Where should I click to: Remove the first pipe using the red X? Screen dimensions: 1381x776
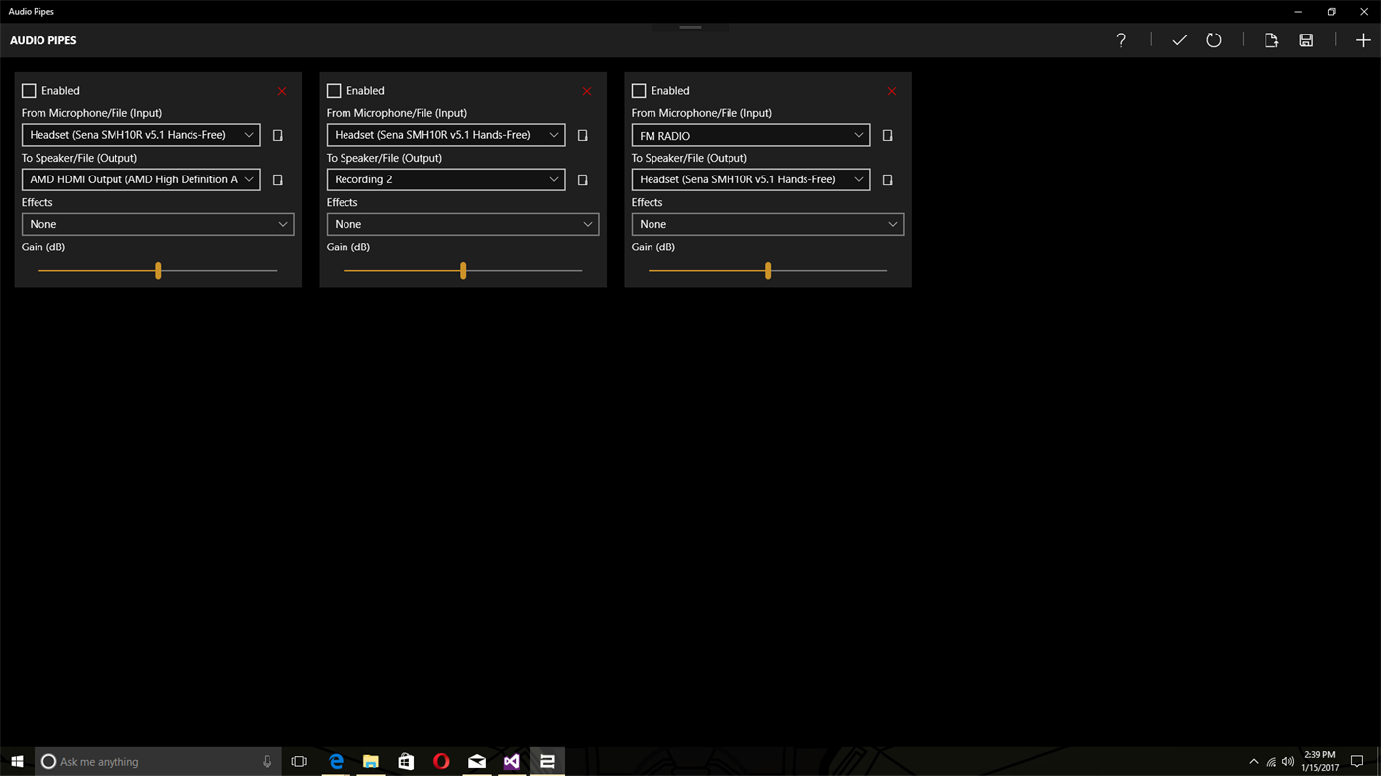click(282, 90)
